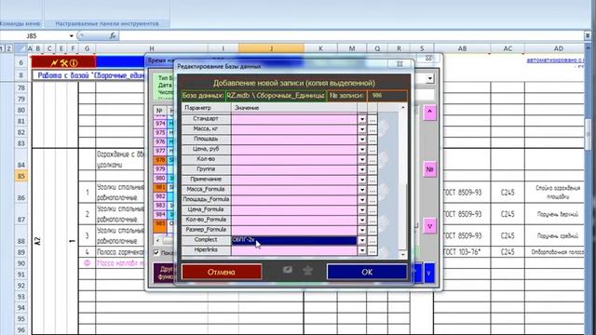The height and width of the screenshot is (335, 596).
Task: Toggle the checkbox below record list
Action: (156, 252)
